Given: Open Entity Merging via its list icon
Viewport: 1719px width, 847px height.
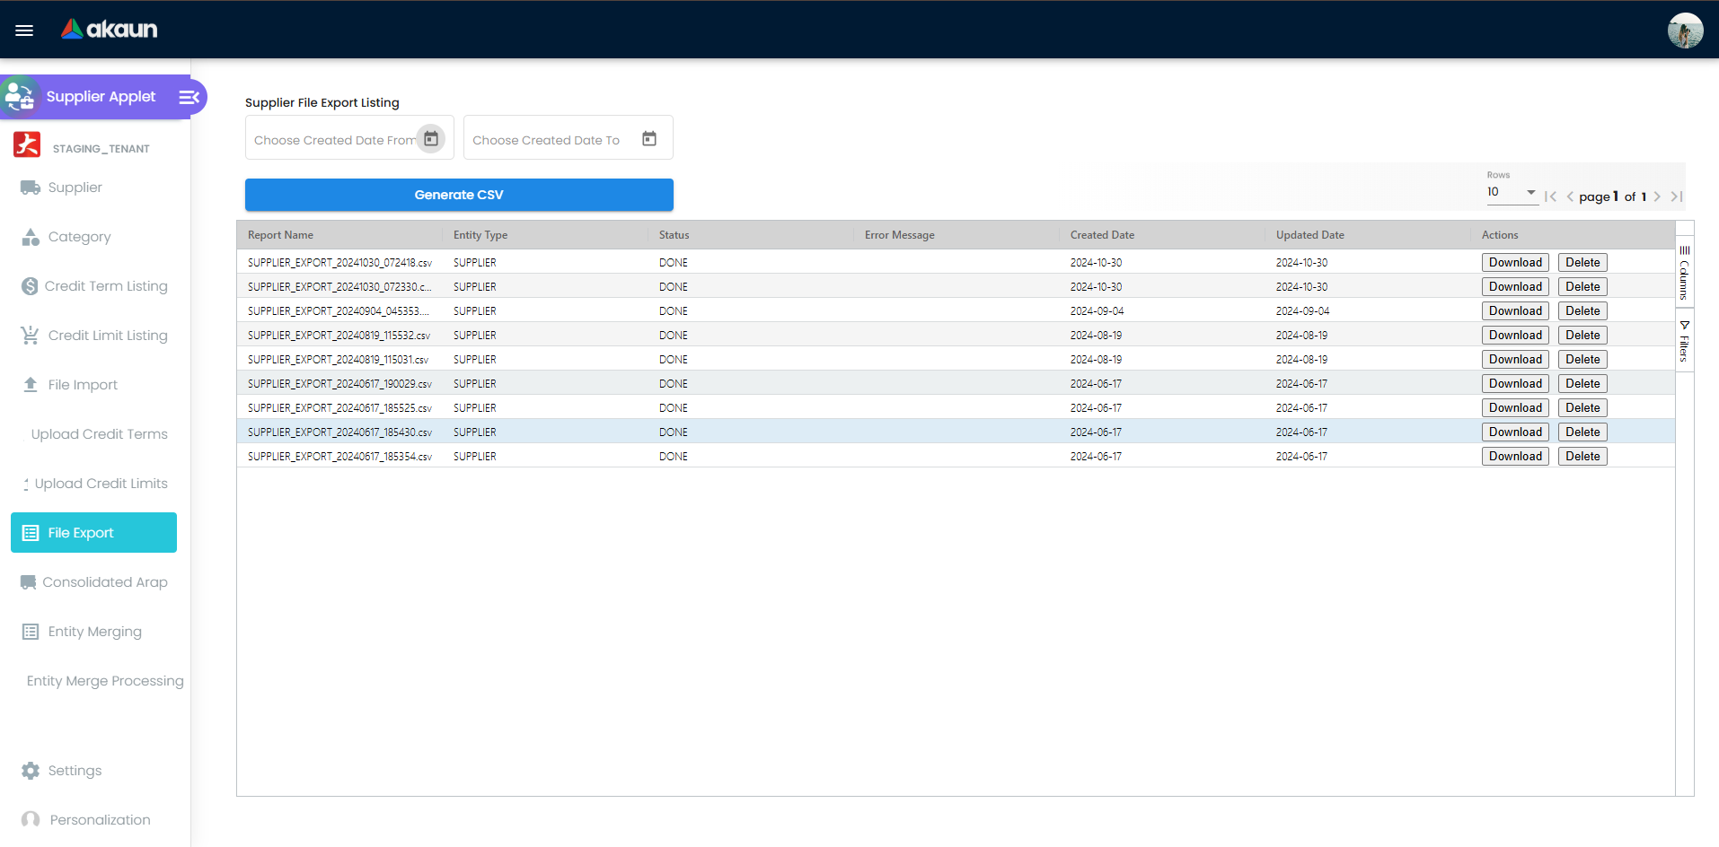Looking at the screenshot, I should pyautogui.click(x=30, y=632).
